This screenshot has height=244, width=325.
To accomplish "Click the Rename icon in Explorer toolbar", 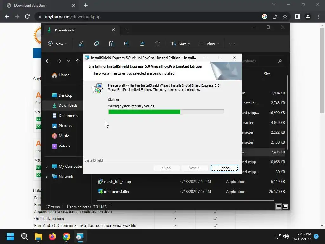I will pos(127,44).
